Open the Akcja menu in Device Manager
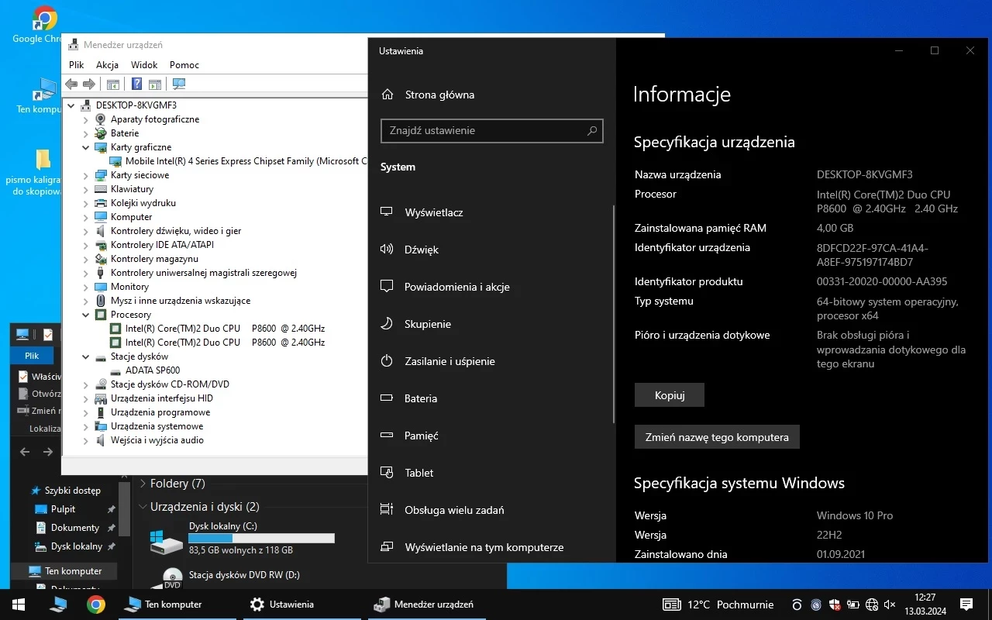The width and height of the screenshot is (992, 620). (107, 65)
